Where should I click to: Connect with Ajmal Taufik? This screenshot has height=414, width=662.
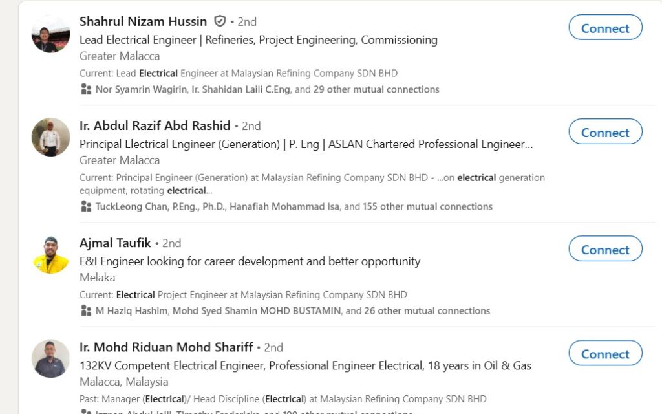tap(605, 249)
